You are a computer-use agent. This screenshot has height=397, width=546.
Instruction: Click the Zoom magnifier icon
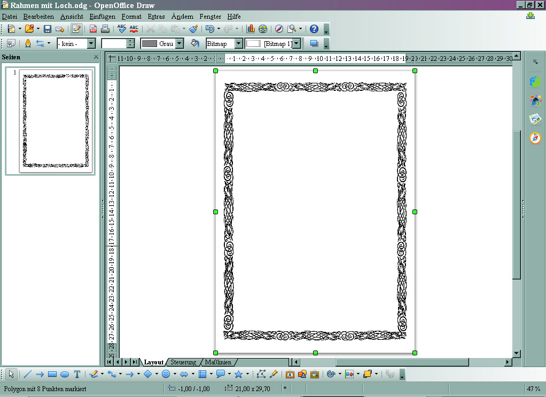pyautogui.click(x=292, y=29)
